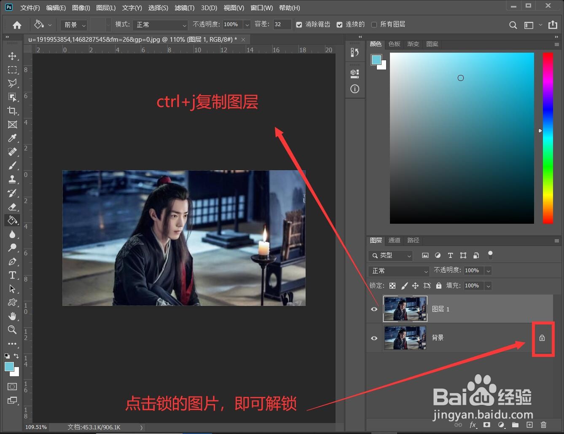The height and width of the screenshot is (434, 564).
Task: Select the Frame tool
Action: pyautogui.click(x=12, y=125)
